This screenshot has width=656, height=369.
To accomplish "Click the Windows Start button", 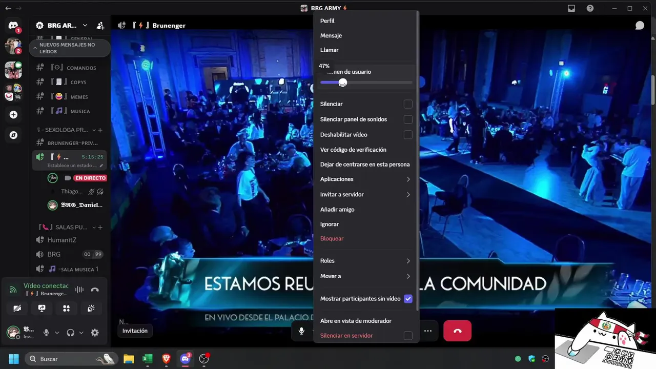I will pos(14,359).
